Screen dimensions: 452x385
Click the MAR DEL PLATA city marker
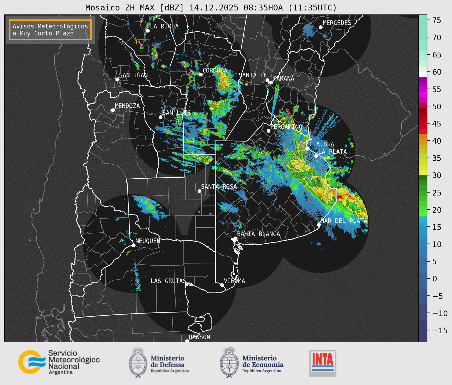coord(319,225)
